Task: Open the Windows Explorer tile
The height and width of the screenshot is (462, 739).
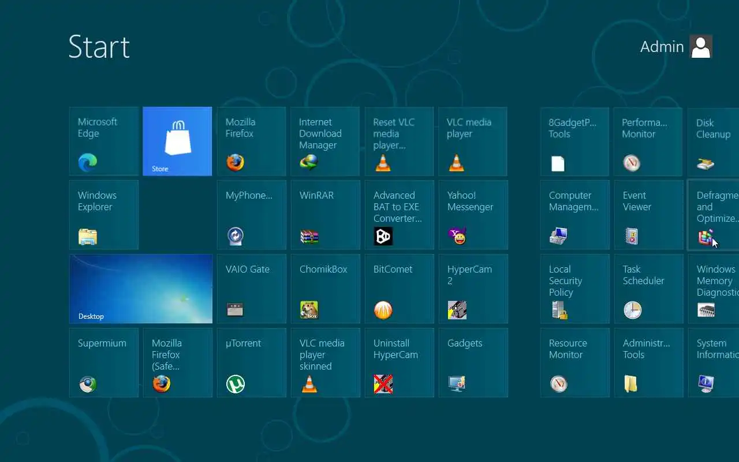Action: click(x=104, y=215)
